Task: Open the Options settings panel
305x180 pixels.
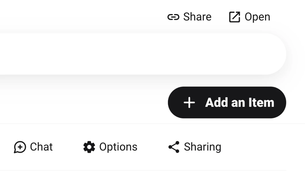Action: [110, 147]
